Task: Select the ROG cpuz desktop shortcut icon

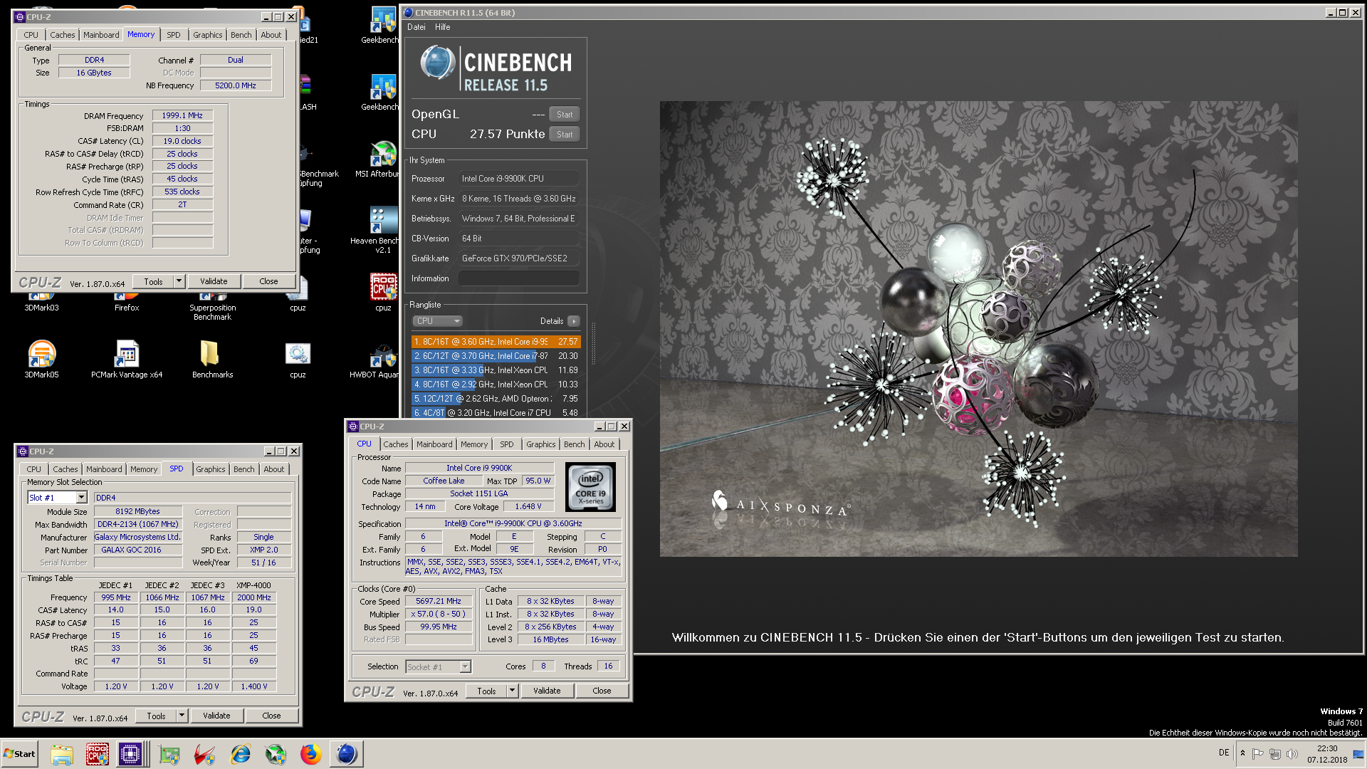Action: coord(383,292)
